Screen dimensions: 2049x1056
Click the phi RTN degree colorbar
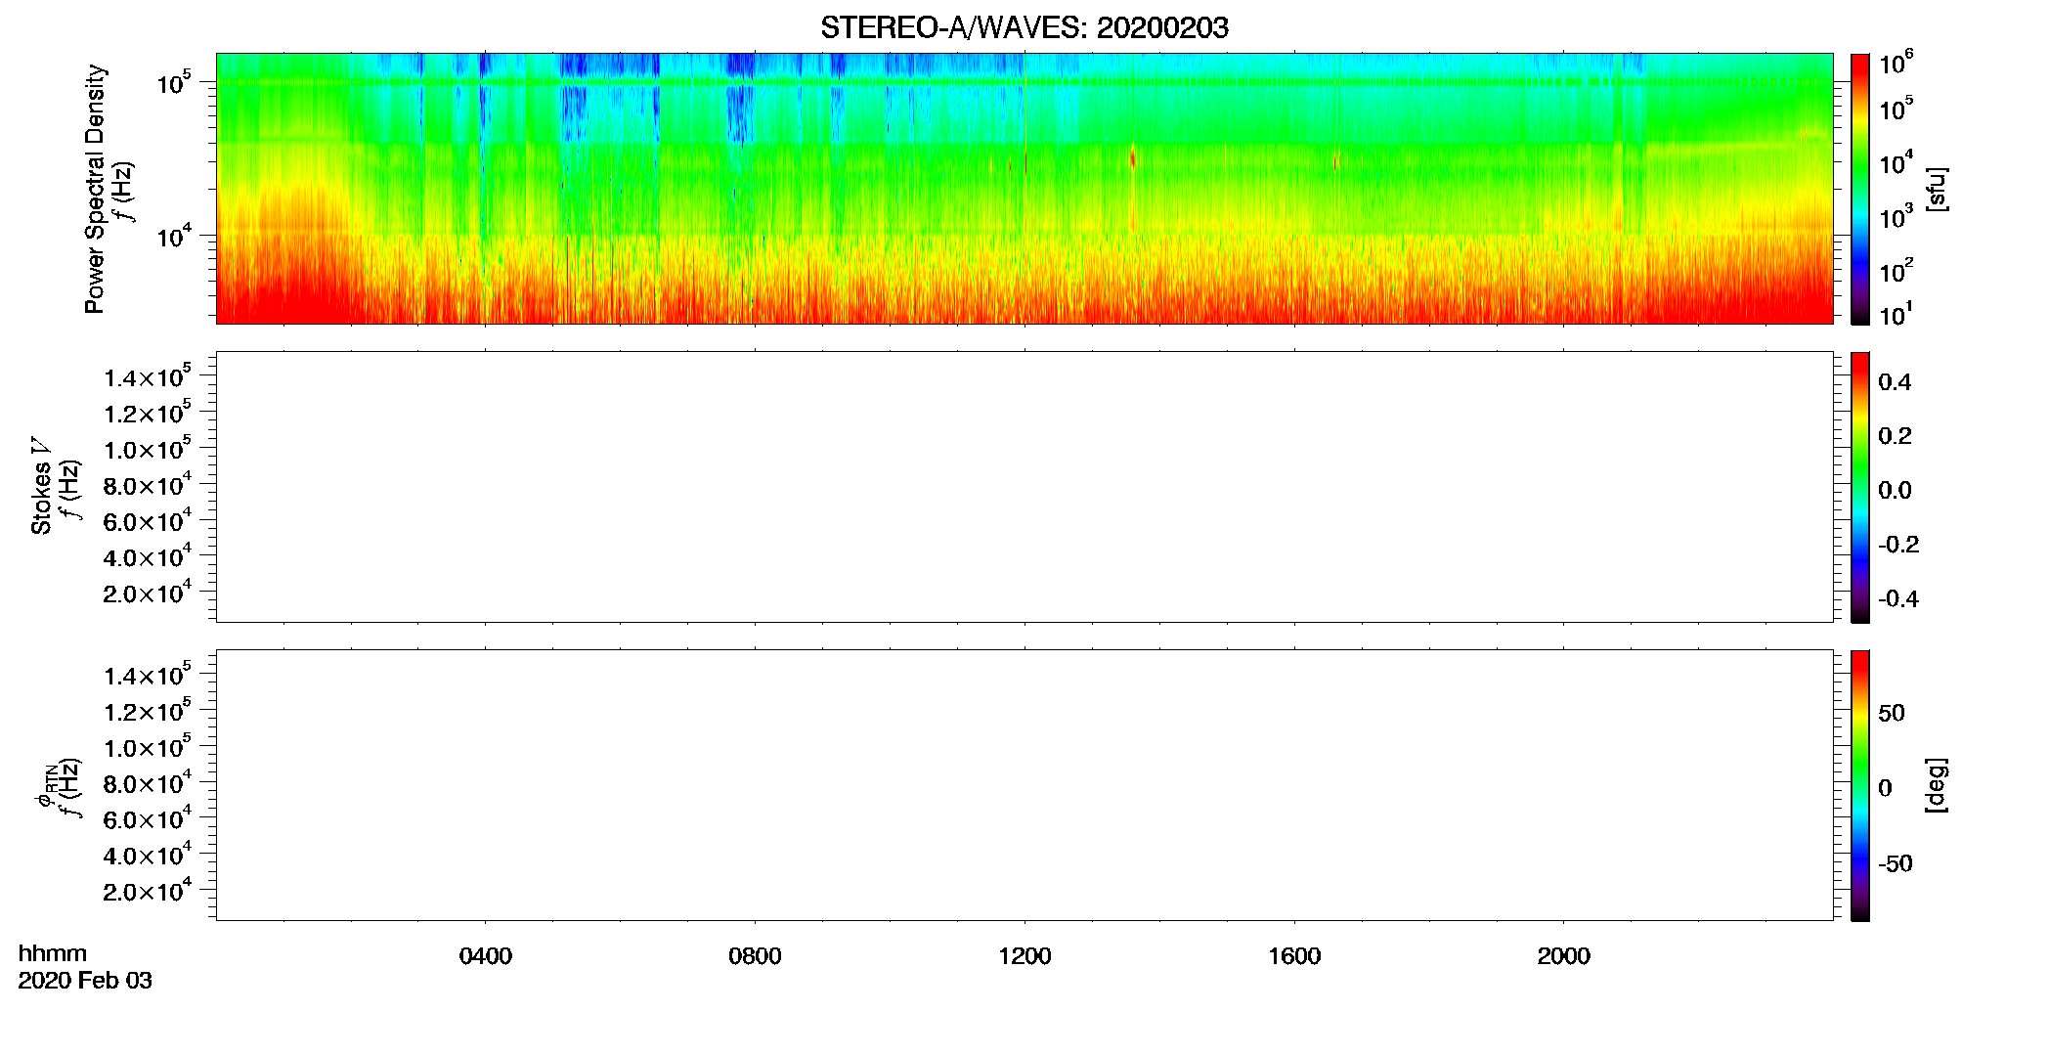pyautogui.click(x=1860, y=785)
